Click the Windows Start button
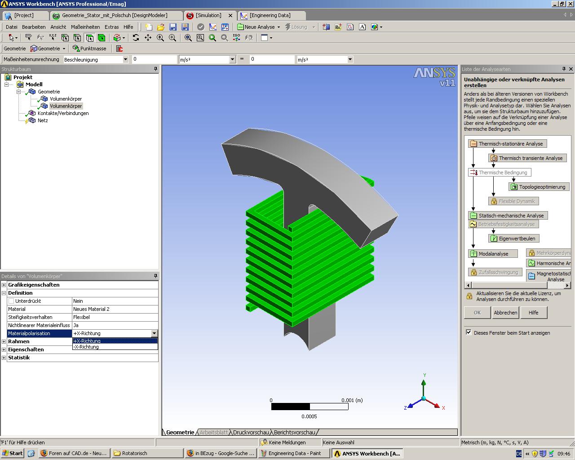The width and height of the screenshot is (575, 460). click(x=12, y=453)
